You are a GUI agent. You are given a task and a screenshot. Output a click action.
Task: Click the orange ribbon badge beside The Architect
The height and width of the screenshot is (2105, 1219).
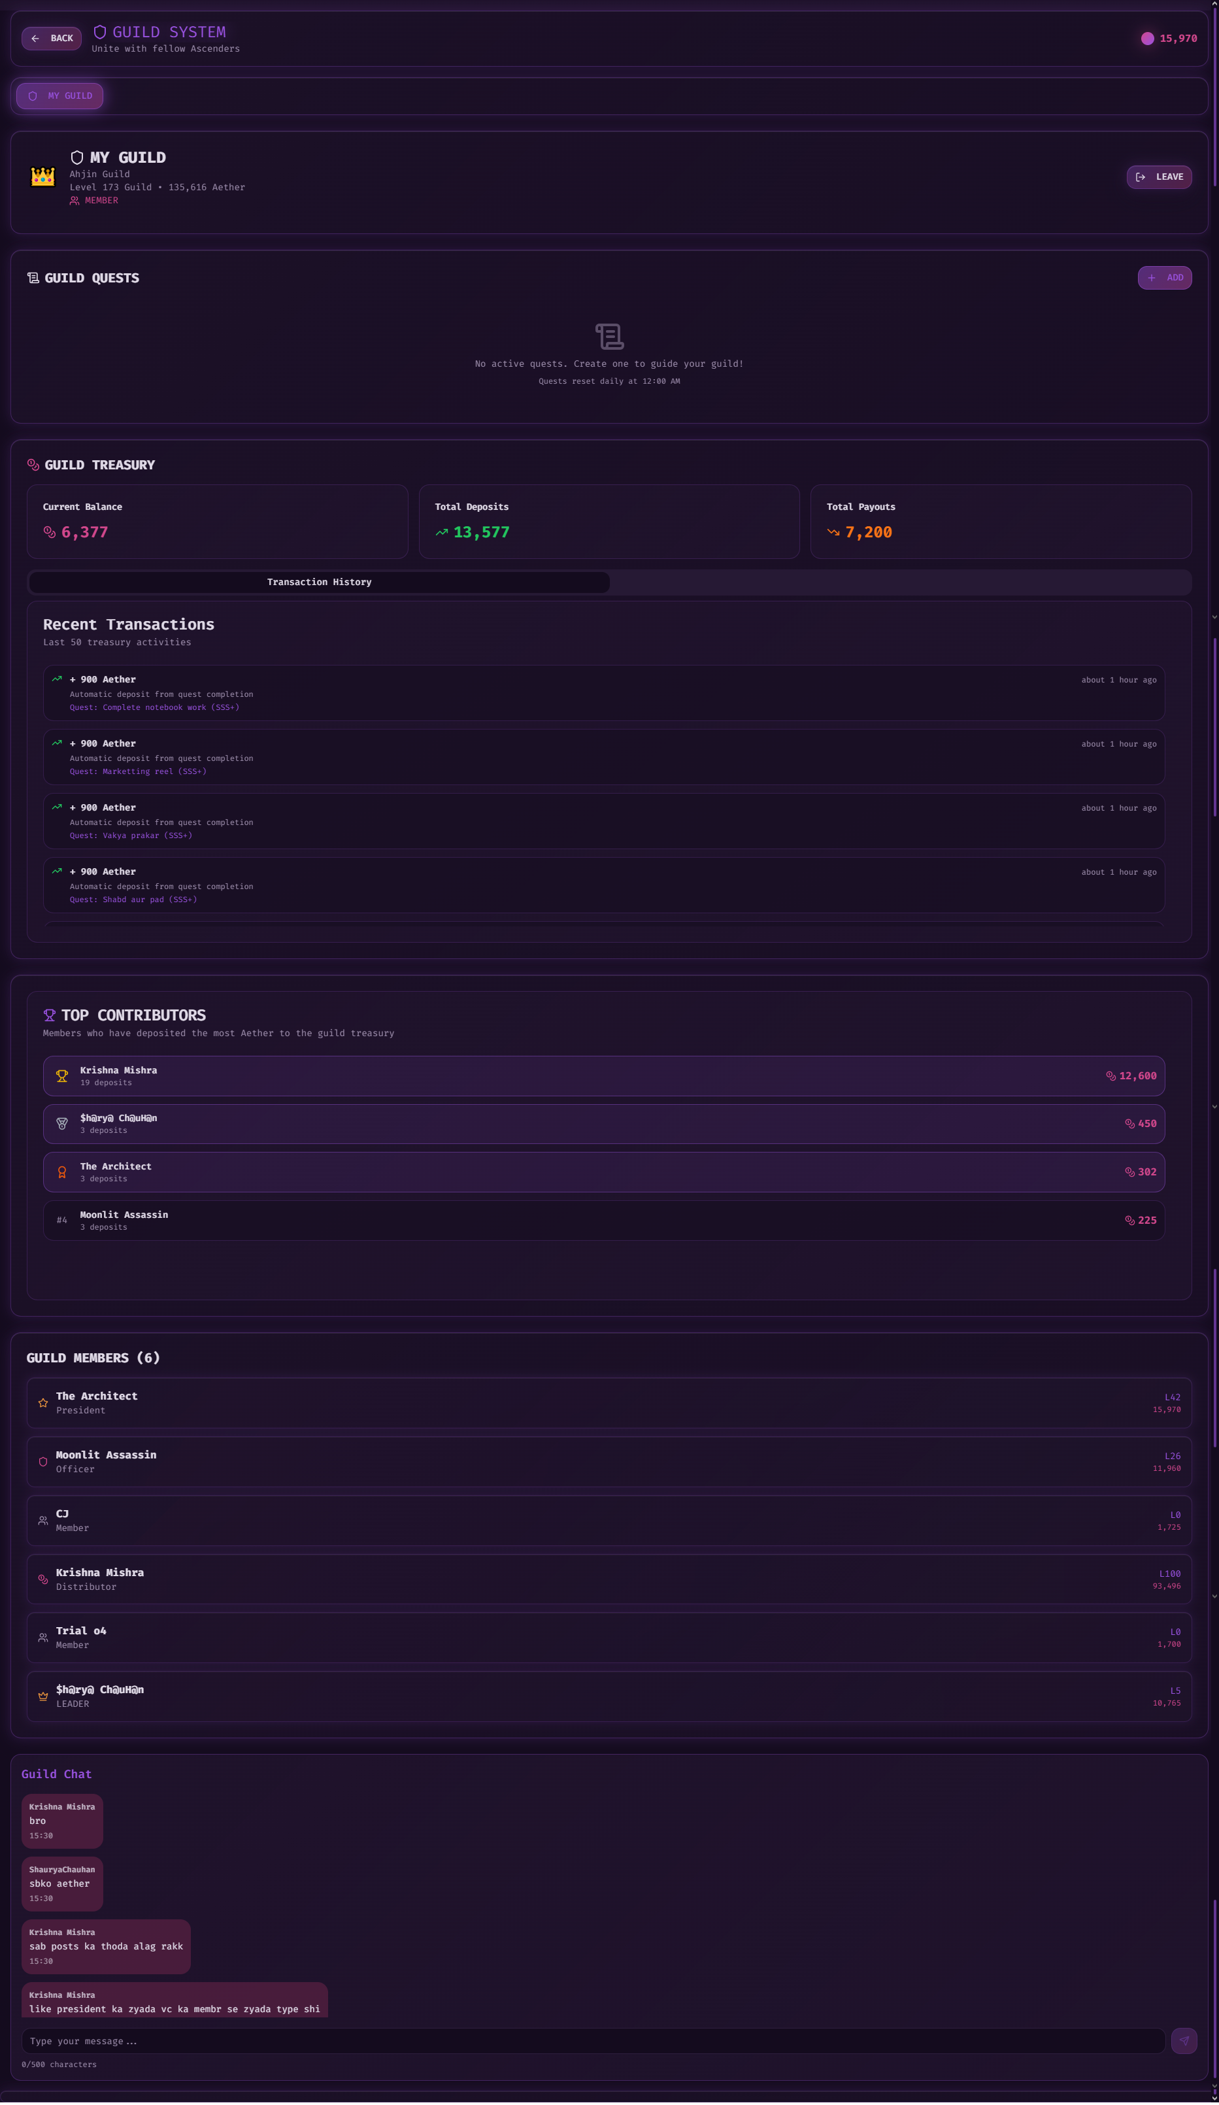[62, 1172]
